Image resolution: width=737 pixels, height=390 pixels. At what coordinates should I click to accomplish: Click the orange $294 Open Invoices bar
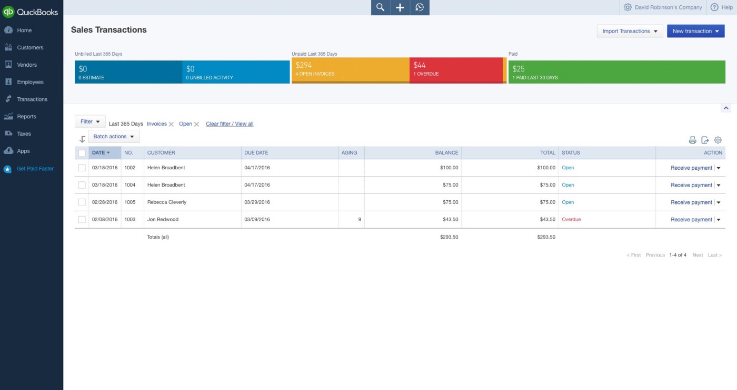point(351,70)
